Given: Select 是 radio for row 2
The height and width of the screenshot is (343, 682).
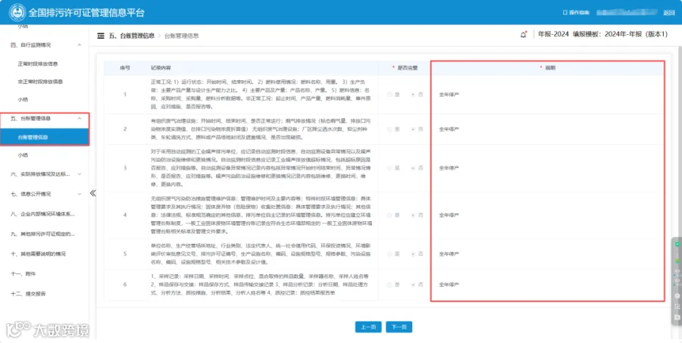Looking at the screenshot, I should pos(389,129).
